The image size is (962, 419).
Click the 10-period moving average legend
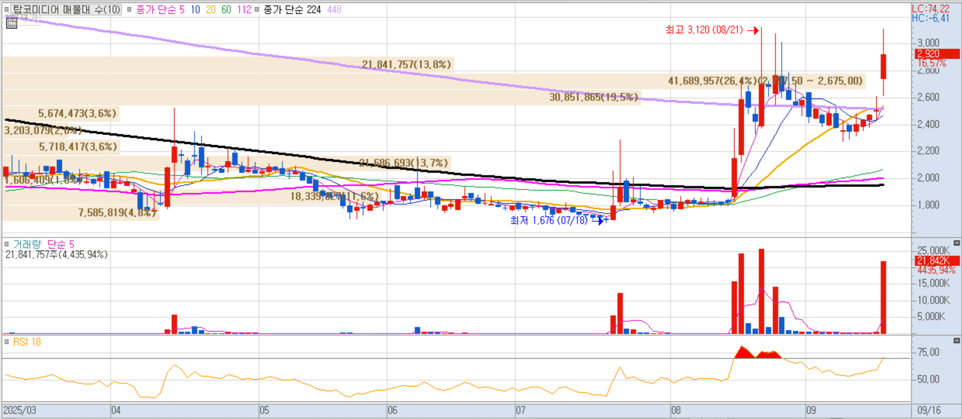[x=195, y=9]
